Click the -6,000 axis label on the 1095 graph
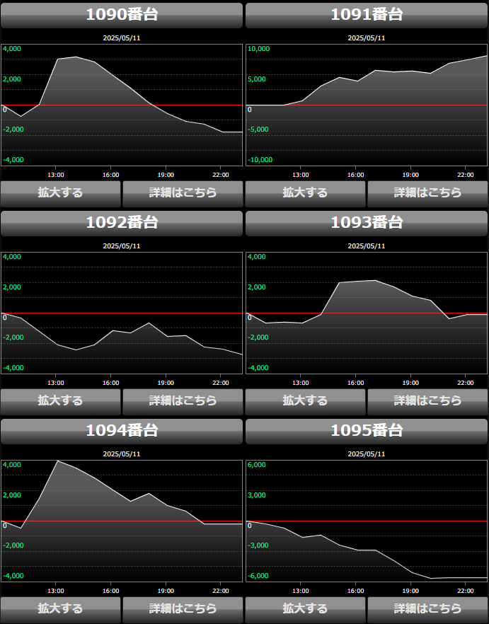 click(258, 576)
